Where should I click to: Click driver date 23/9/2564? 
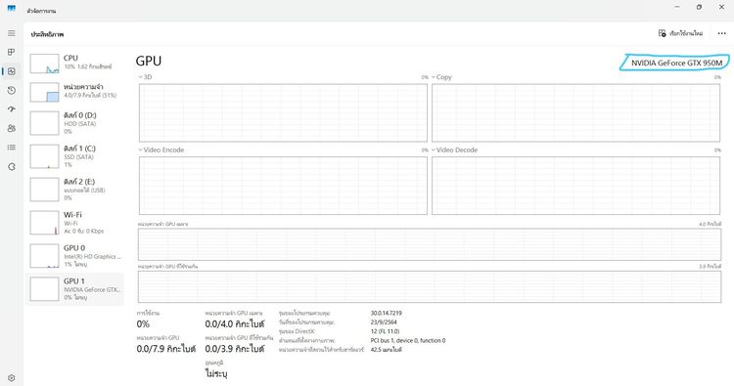(x=384, y=322)
